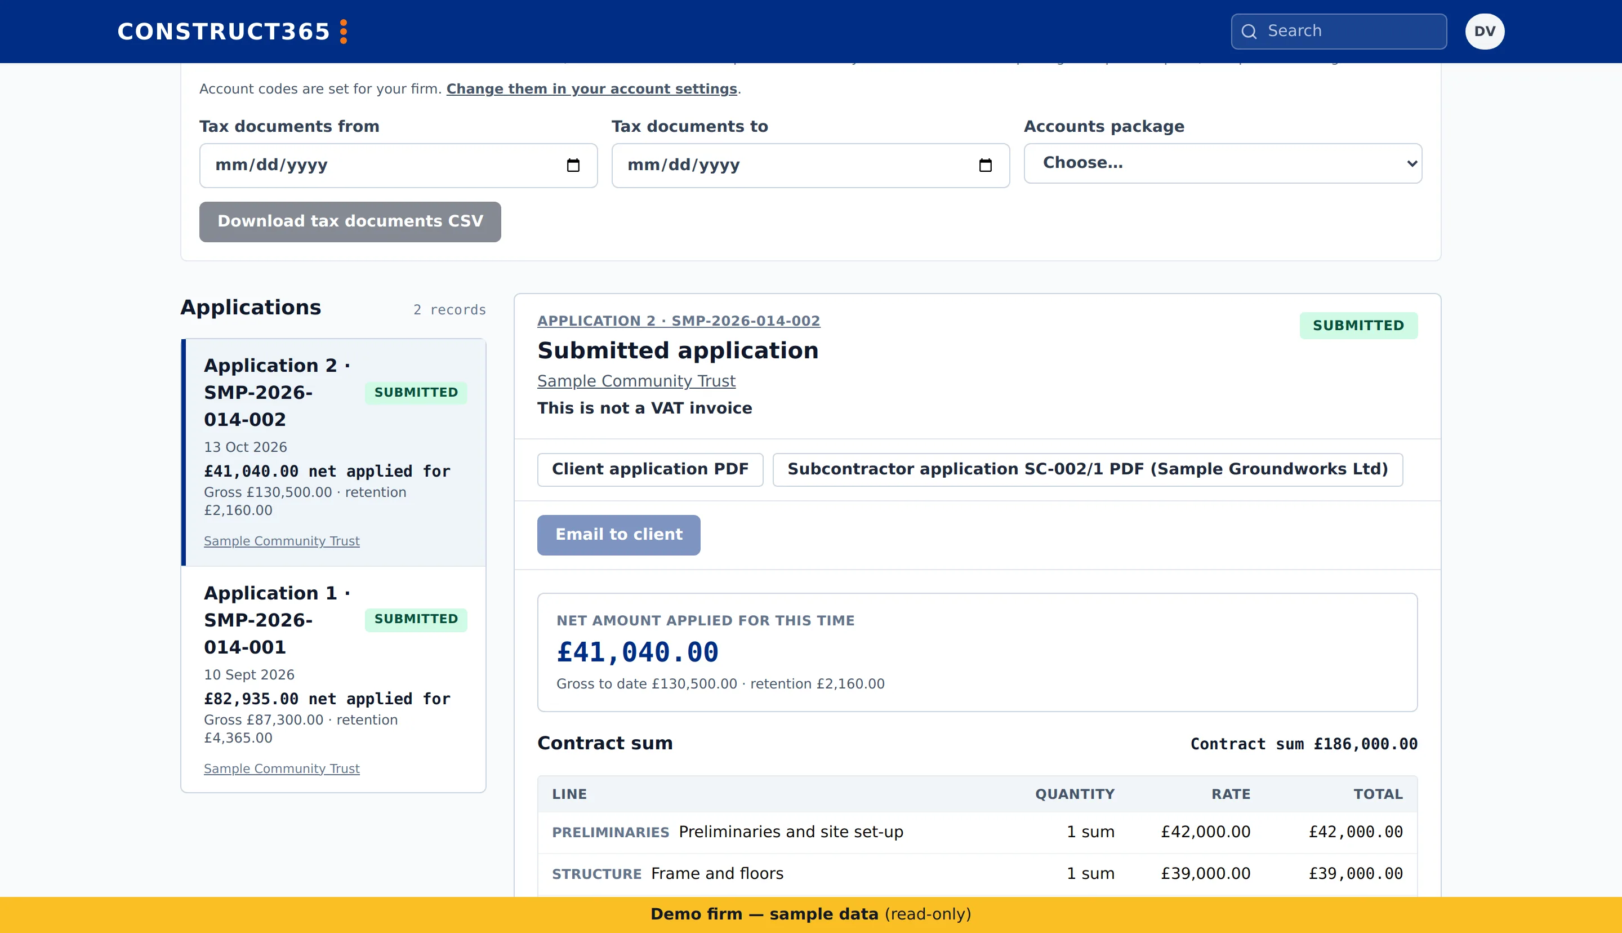Image resolution: width=1622 pixels, height=933 pixels.
Task: Click the Tax documents from date field
Action: (398, 165)
